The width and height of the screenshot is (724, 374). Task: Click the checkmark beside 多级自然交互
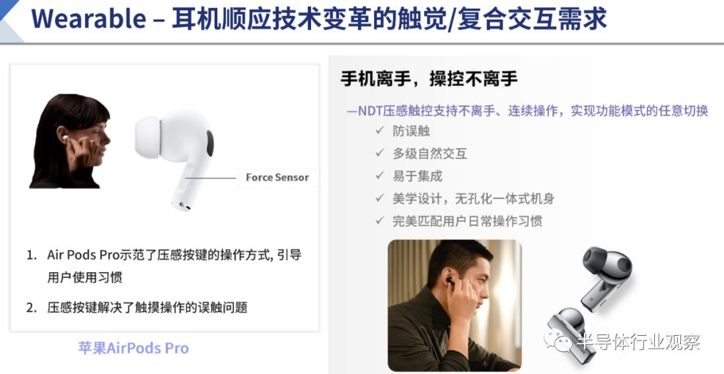380,153
